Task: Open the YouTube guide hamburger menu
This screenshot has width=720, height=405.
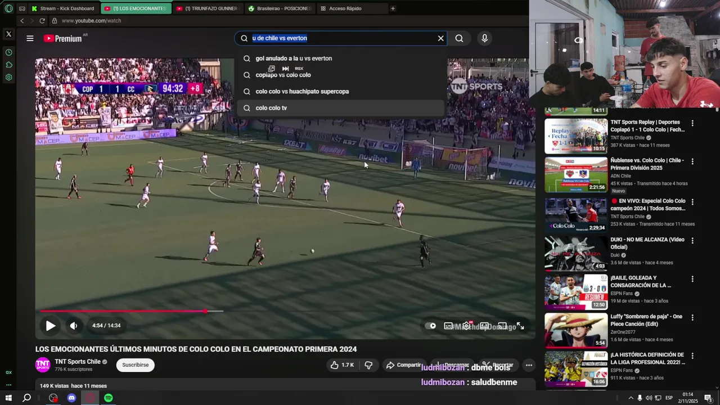Action: [x=30, y=38]
